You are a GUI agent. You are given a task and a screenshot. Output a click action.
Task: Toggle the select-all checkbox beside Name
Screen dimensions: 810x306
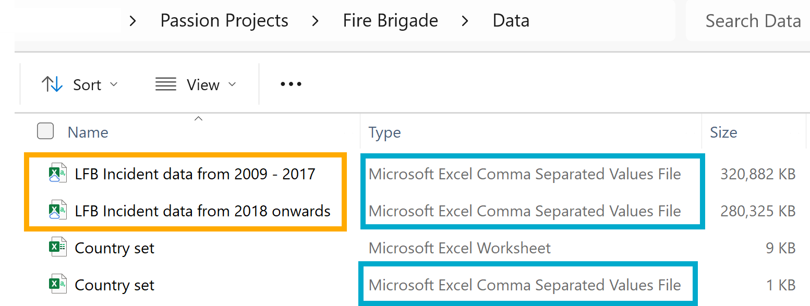tap(45, 131)
